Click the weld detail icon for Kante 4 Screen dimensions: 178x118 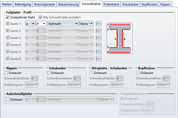click(x=98, y=45)
